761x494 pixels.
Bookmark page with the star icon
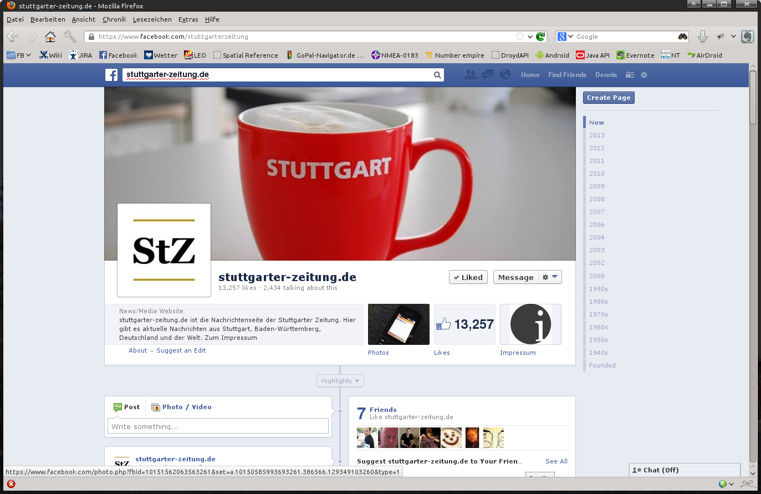[x=520, y=37]
